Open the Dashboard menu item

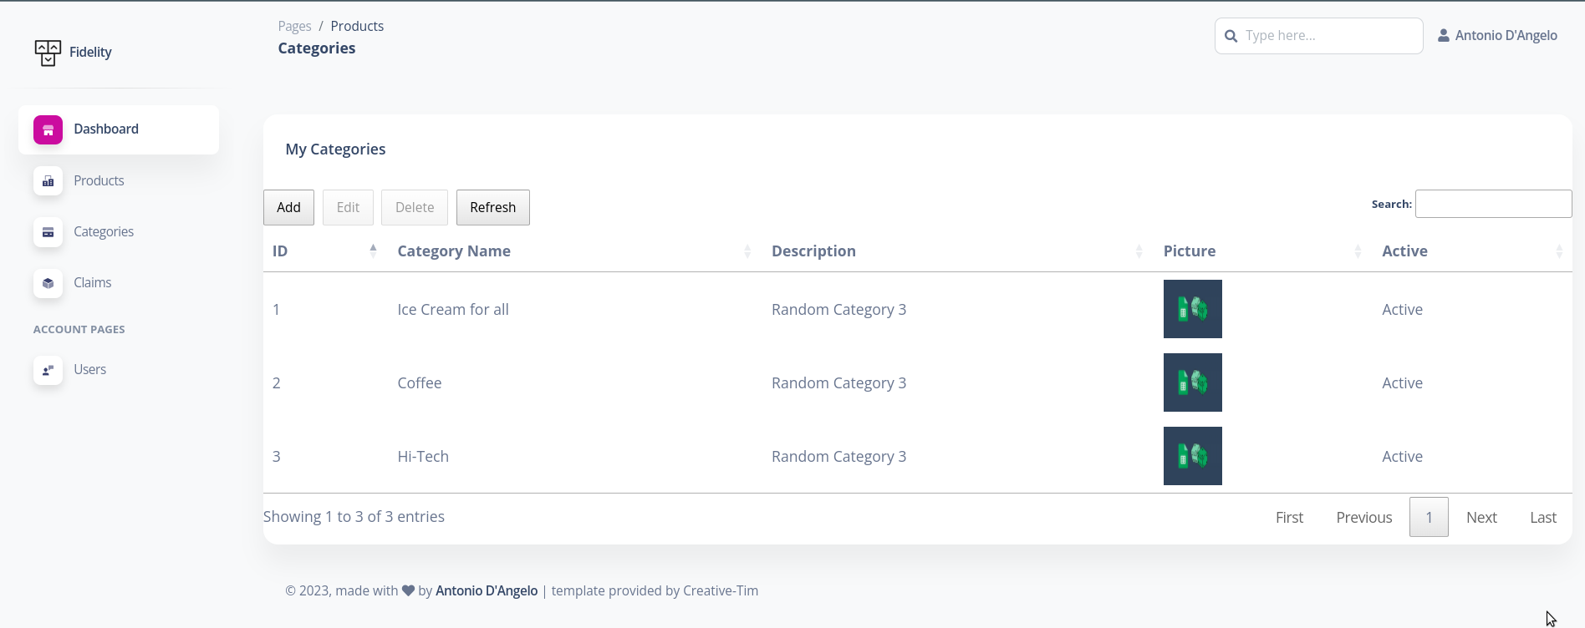[x=119, y=129]
